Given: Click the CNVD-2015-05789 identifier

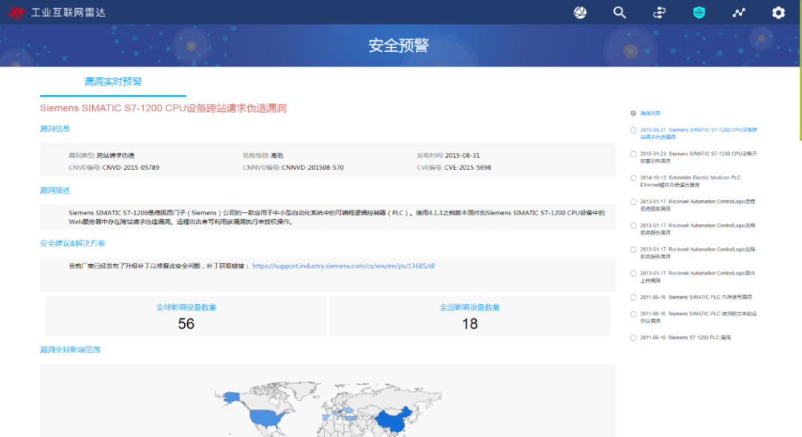Looking at the screenshot, I should tap(131, 168).
